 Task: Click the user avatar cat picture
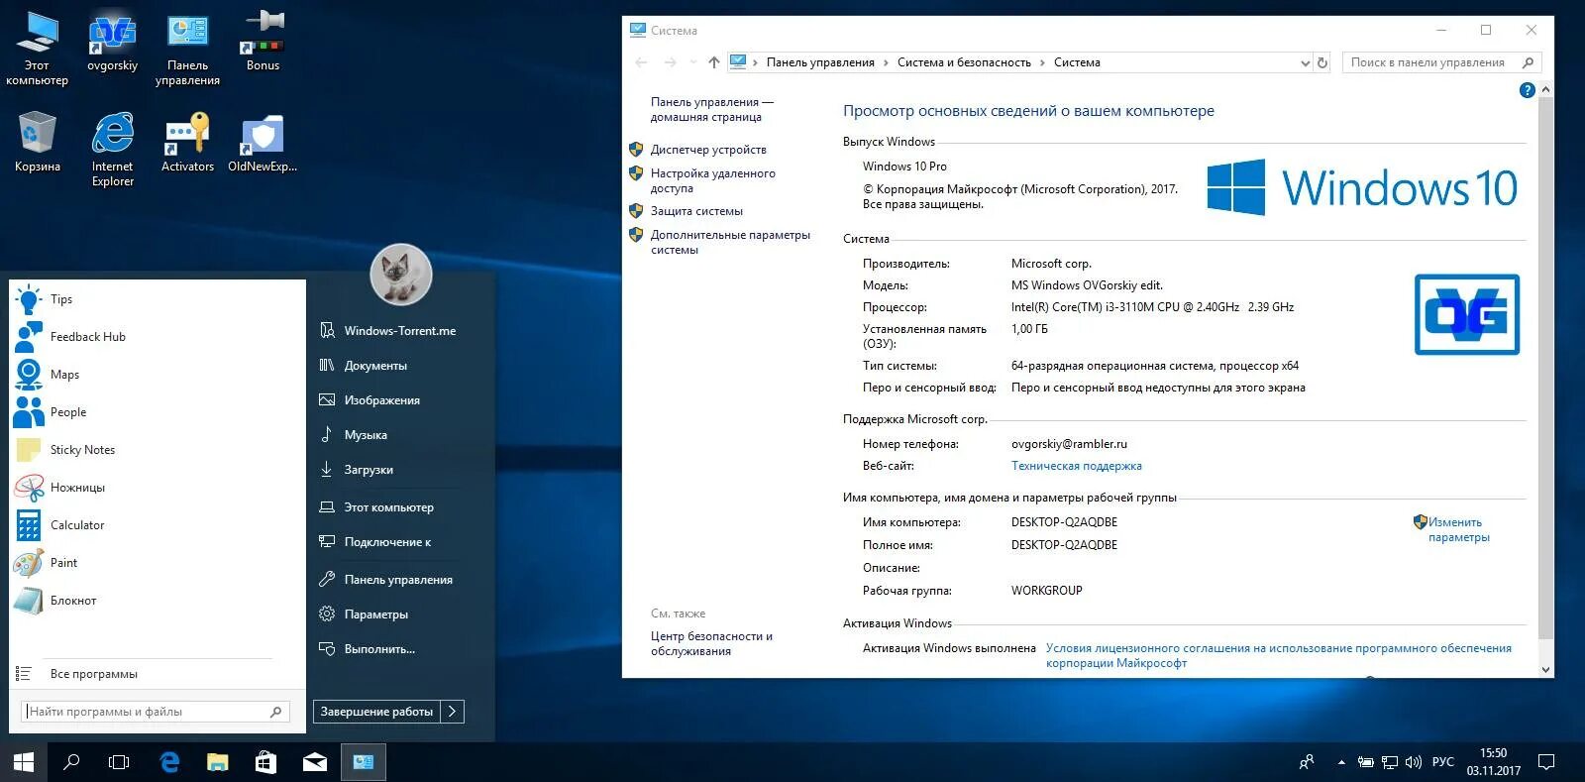[401, 275]
